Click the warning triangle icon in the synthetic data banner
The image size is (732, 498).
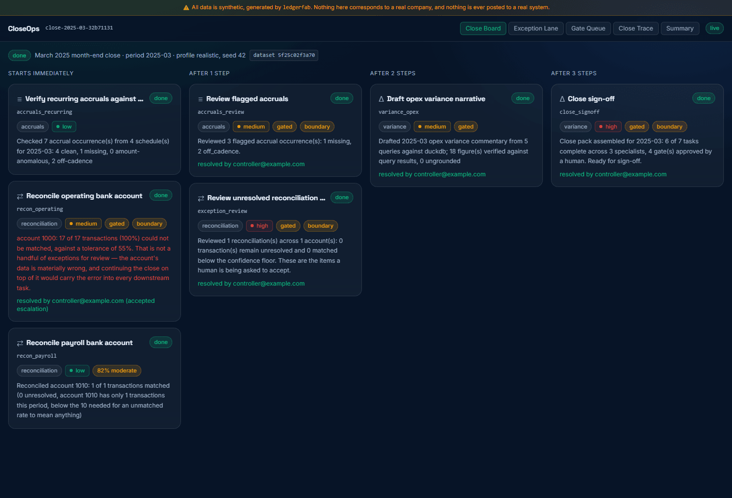186,8
